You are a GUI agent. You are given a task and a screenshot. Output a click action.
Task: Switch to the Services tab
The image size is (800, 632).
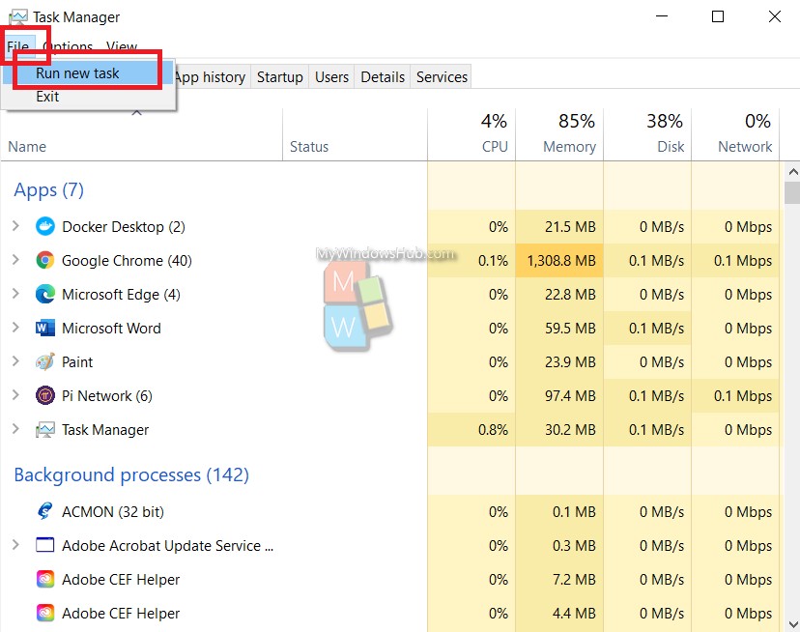[x=442, y=77]
